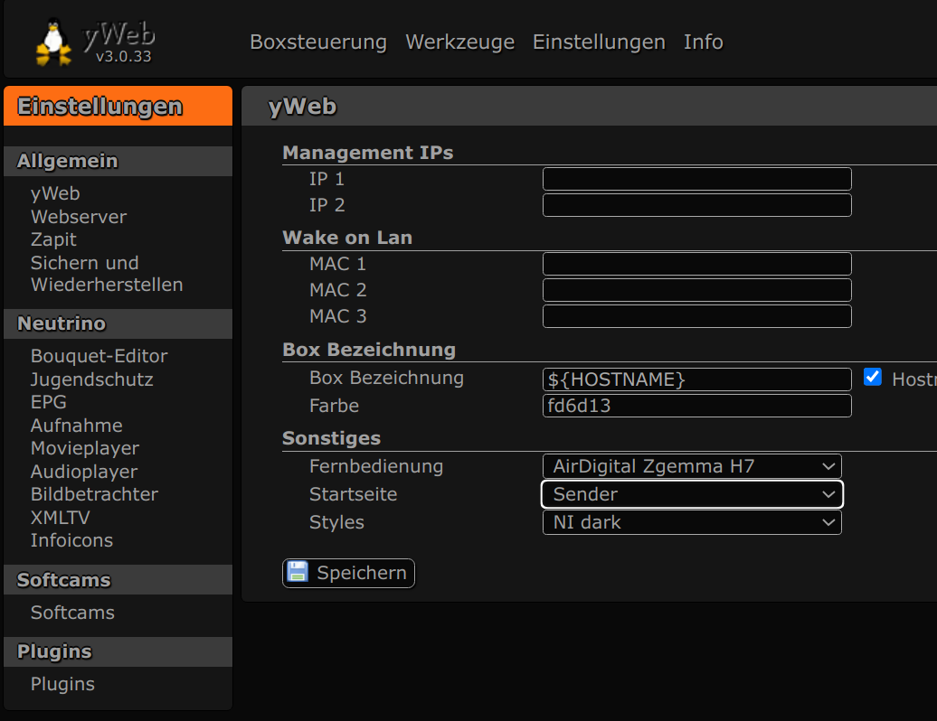Open Jugendschutz settings

pyautogui.click(x=91, y=379)
